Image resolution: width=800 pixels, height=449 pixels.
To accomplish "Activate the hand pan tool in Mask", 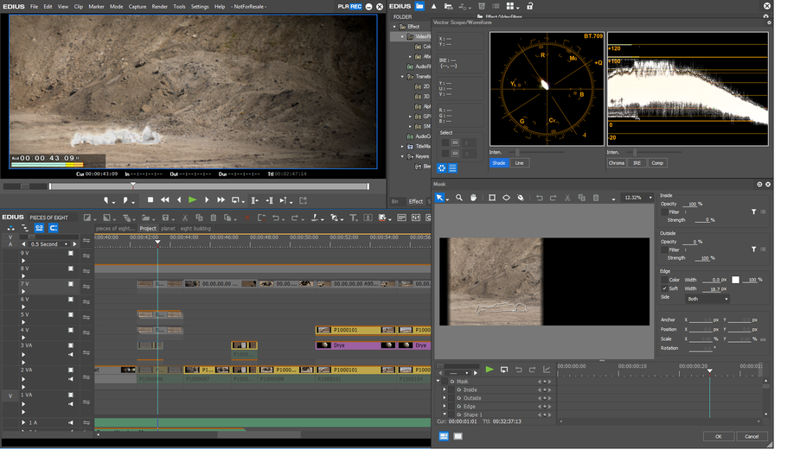I will coord(474,198).
